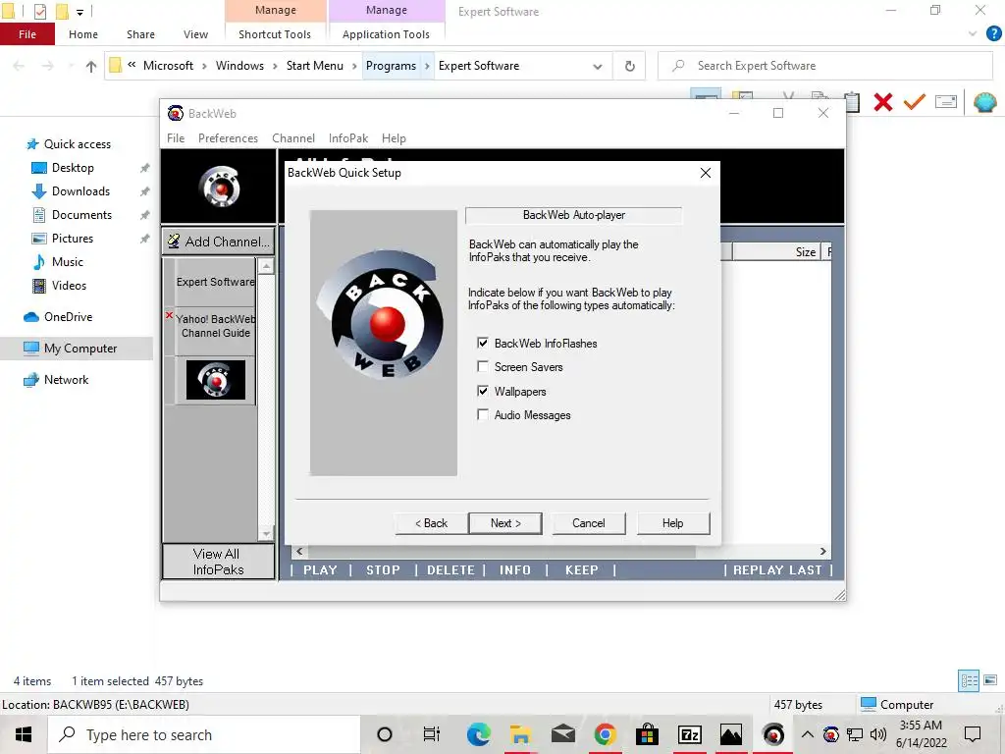Open Task View on the taskbar
The height and width of the screenshot is (754, 1005).
(x=432, y=734)
